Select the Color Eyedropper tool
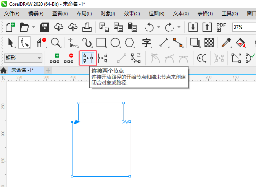Viewport: 256px width, 187px height. pos(226,42)
